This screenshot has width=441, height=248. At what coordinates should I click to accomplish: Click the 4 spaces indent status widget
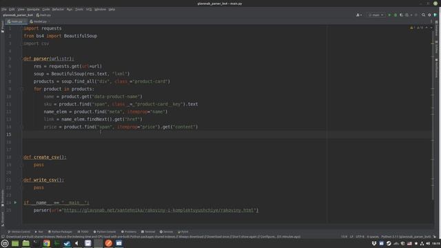[373, 237]
